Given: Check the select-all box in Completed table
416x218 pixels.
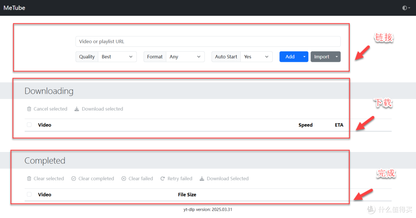Looking at the screenshot, I should [29, 195].
